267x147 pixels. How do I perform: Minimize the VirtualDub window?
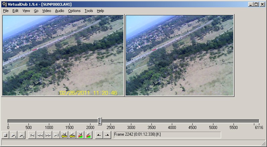[251, 4]
